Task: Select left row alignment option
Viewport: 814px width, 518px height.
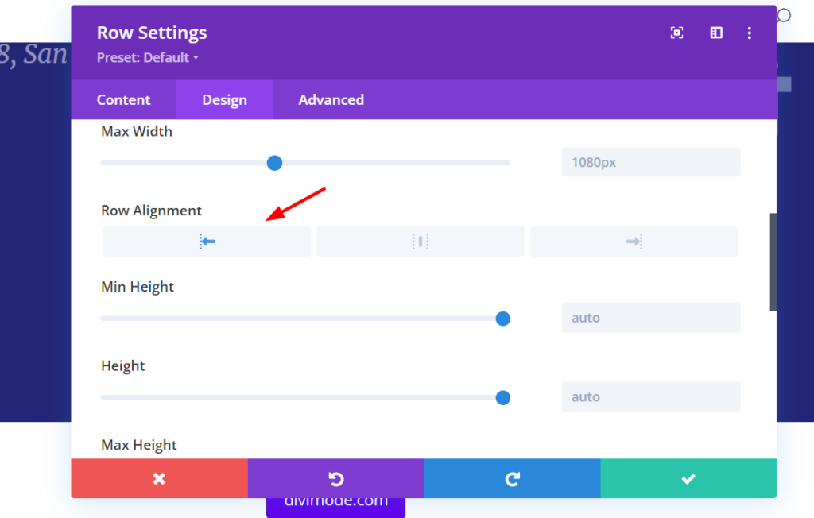Action: coord(207,242)
